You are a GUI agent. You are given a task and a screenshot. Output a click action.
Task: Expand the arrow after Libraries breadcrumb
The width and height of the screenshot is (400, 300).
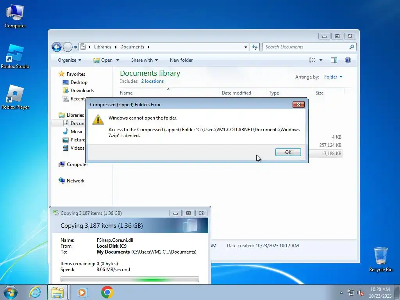pos(116,47)
